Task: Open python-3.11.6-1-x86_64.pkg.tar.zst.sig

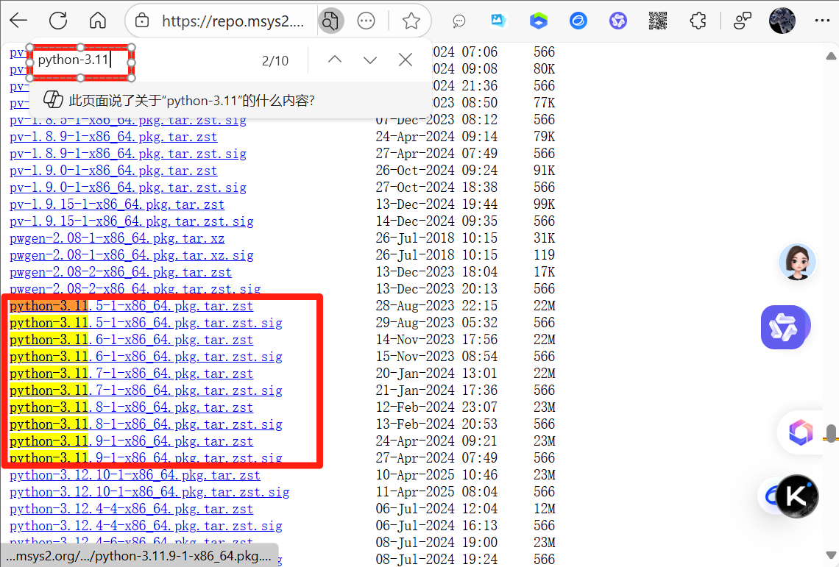Action: (146, 357)
